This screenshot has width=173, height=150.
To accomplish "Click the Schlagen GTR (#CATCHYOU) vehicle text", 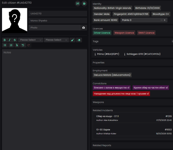I will (x=144, y=54).
